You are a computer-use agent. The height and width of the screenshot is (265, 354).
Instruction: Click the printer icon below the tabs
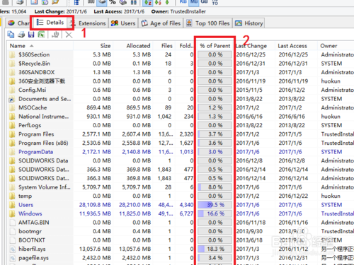21,35
